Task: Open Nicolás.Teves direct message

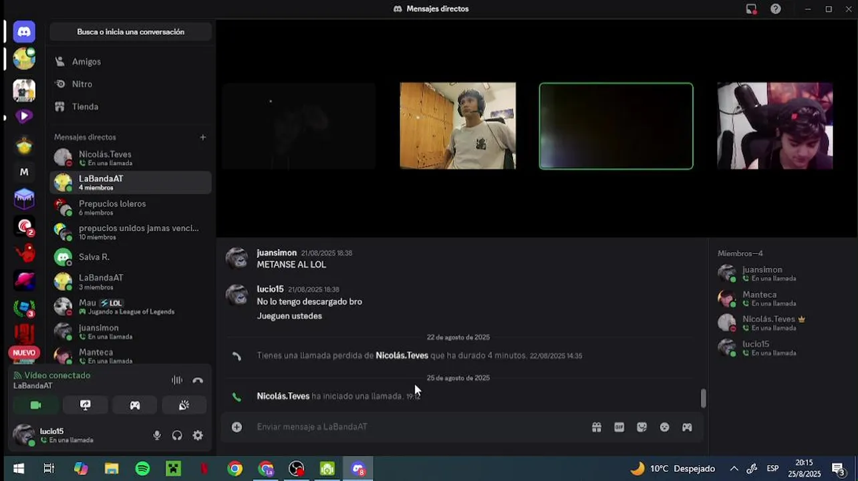Action: (130, 158)
